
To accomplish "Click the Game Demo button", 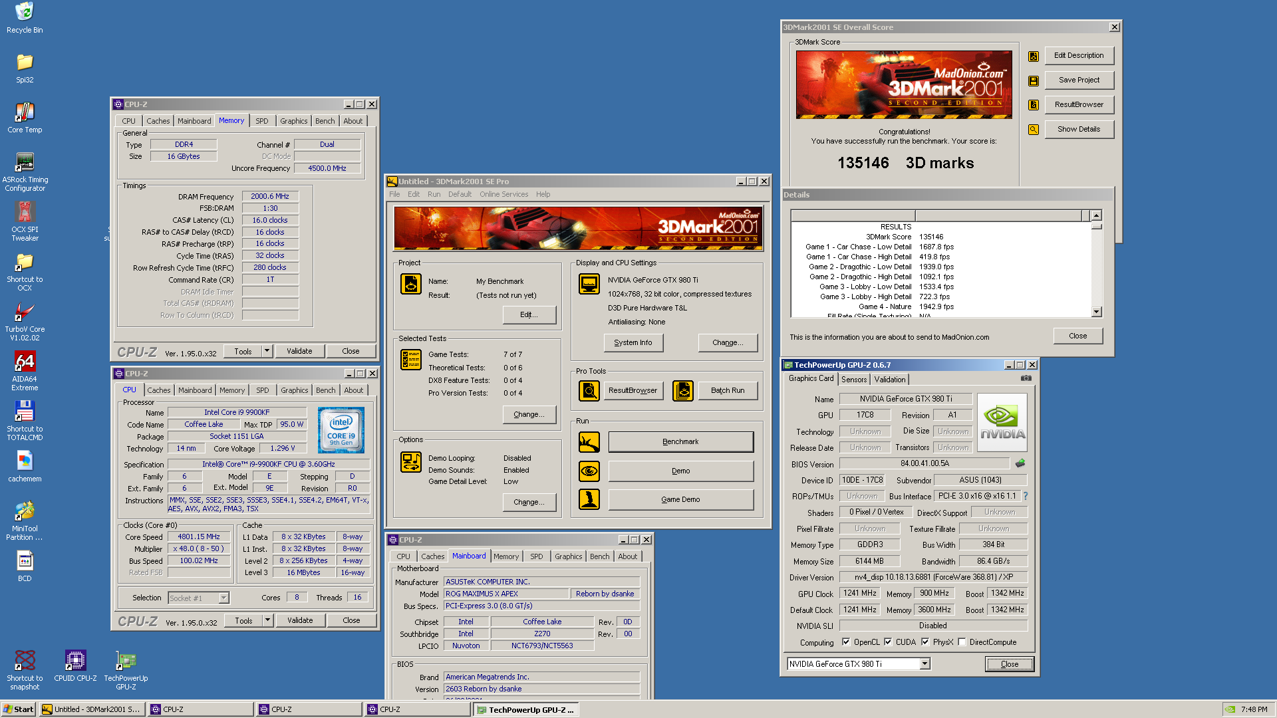I will coord(680,499).
